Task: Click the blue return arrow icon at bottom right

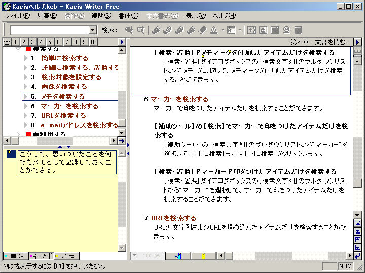Action: pos(357,256)
